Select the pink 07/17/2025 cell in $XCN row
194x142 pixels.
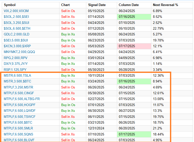134,46
